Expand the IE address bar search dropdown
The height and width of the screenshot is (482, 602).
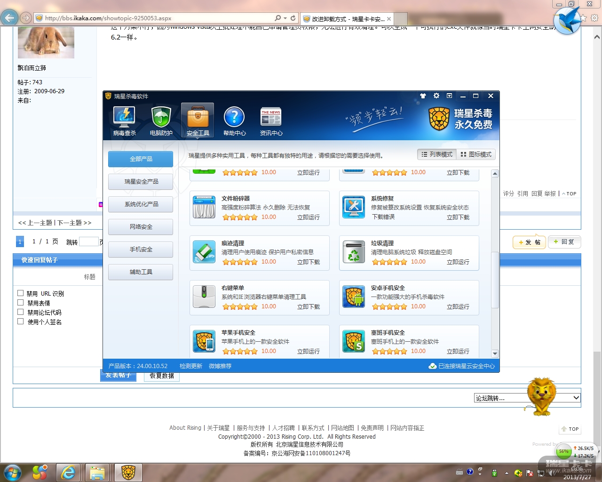click(285, 18)
